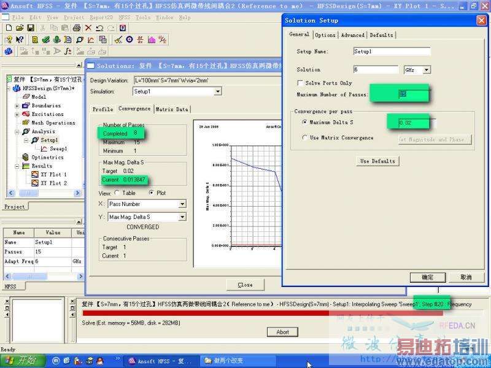The height and width of the screenshot is (368, 491).
Task: Click the Maximum Number of Passes field
Action: tap(414, 94)
